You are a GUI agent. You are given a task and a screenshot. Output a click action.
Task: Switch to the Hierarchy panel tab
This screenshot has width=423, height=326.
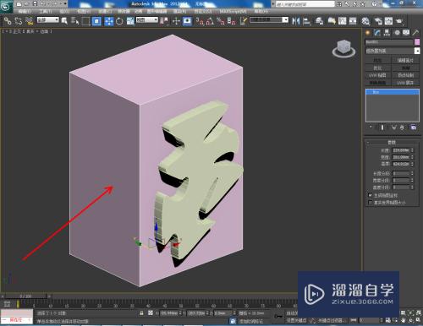tap(387, 33)
